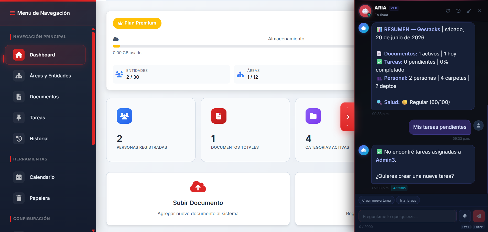Click the 'PERSONAS REGISTRADAS' label

[142, 147]
